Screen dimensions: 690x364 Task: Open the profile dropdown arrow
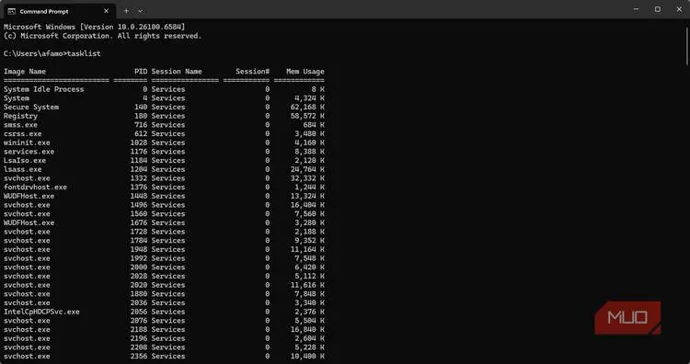(141, 11)
